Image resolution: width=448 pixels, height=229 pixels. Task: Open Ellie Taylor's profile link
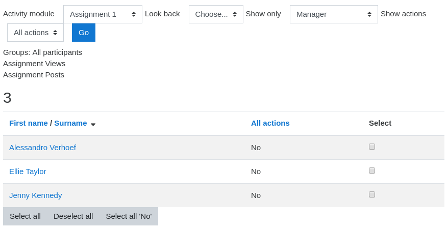click(x=28, y=171)
